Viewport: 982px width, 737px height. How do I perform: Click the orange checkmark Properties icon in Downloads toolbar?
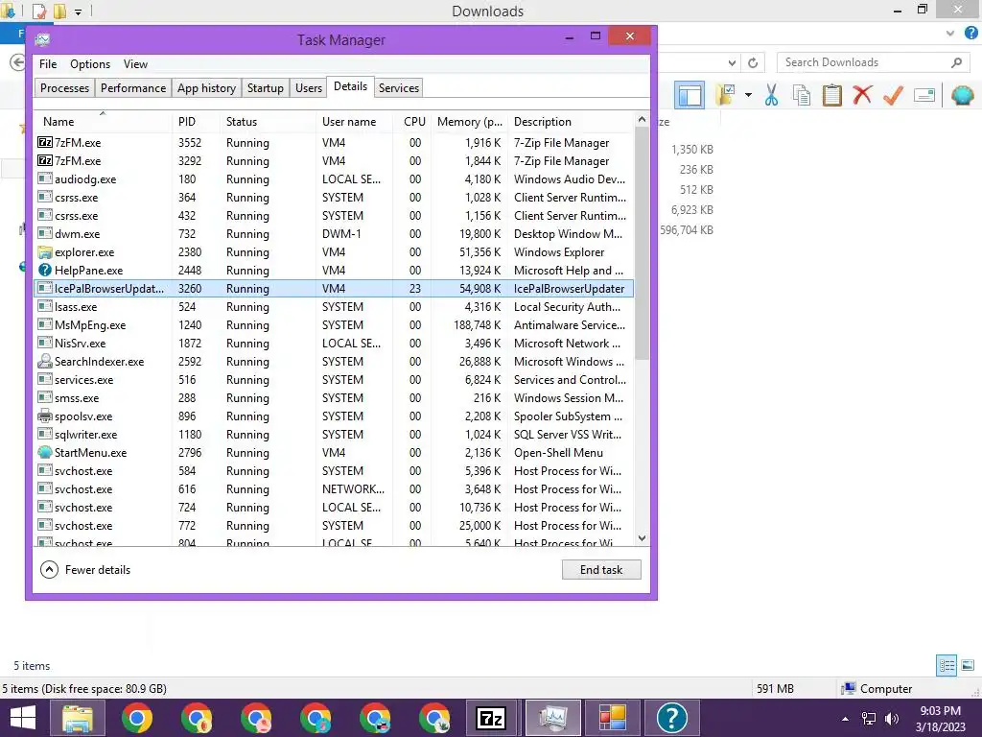coord(893,95)
